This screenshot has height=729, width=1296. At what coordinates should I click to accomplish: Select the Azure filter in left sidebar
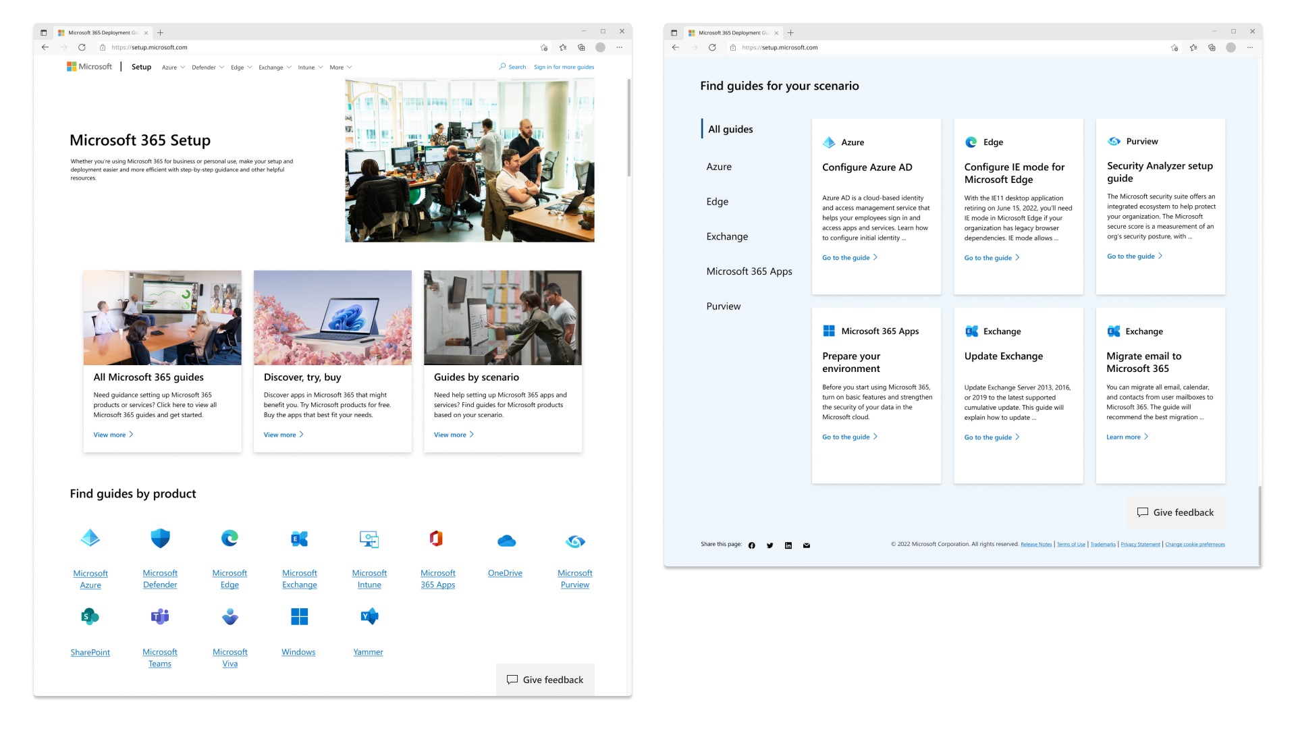click(x=718, y=165)
